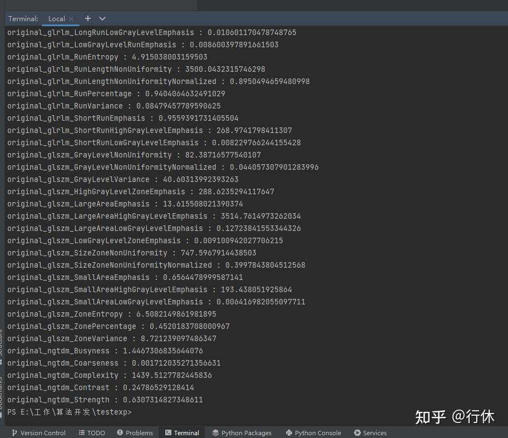This screenshot has height=438, width=508.
Task: Switch to the Local terminal tab
Action: pos(56,19)
